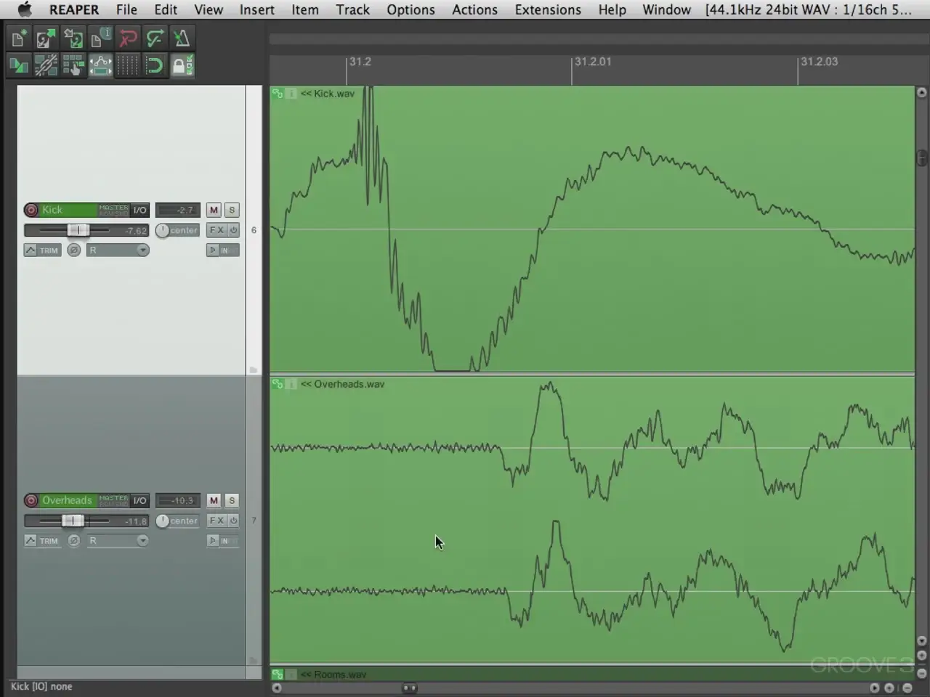Click the Overheads track name label
Image resolution: width=930 pixels, height=697 pixels.
(67, 500)
